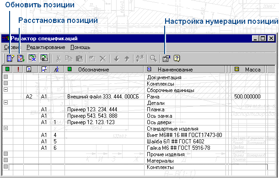This screenshot has width=279, height=180.
Task: Select the Материалы section name
Action: pos(160,161)
